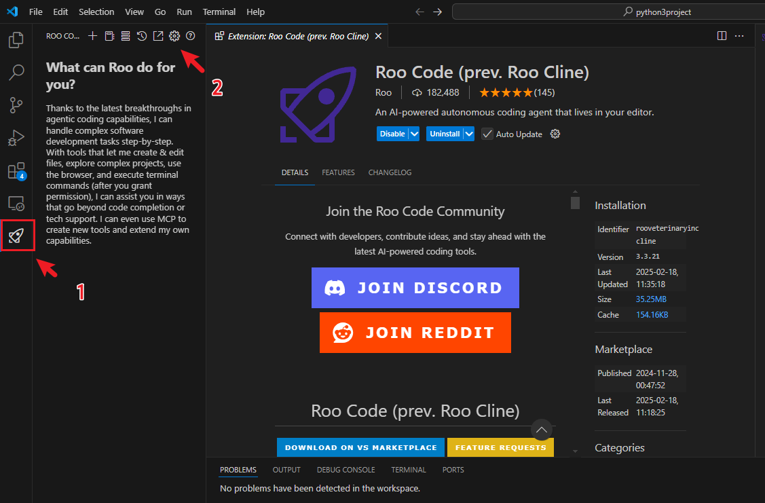Open the Explorer view in activity bar
765x503 pixels.
[x=16, y=39]
